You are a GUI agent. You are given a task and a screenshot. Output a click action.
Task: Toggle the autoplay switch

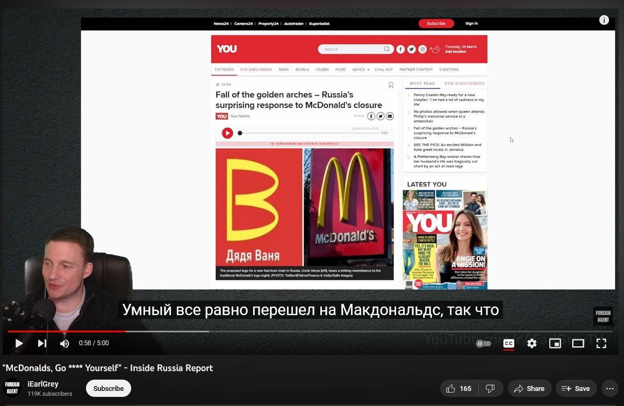(483, 343)
